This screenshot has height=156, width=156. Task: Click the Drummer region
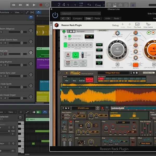tap(43, 31)
